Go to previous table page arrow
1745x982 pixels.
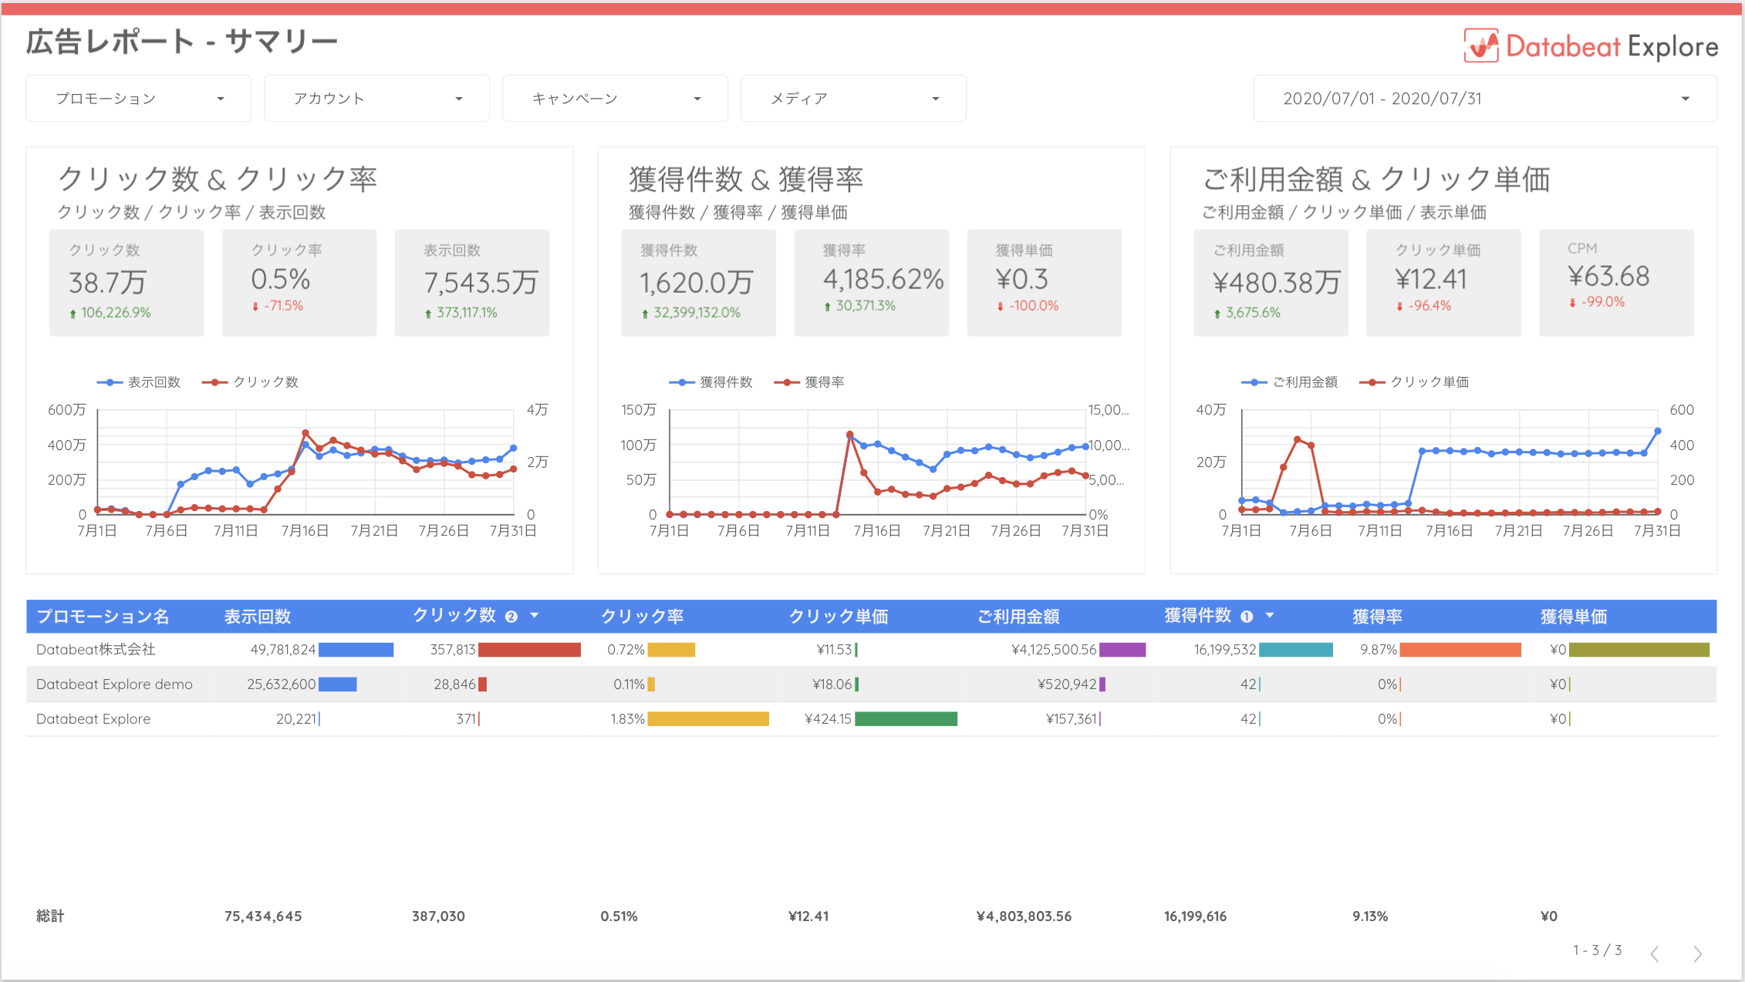point(1655,954)
